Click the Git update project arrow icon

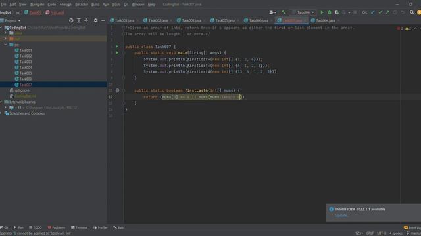pos(373,12)
